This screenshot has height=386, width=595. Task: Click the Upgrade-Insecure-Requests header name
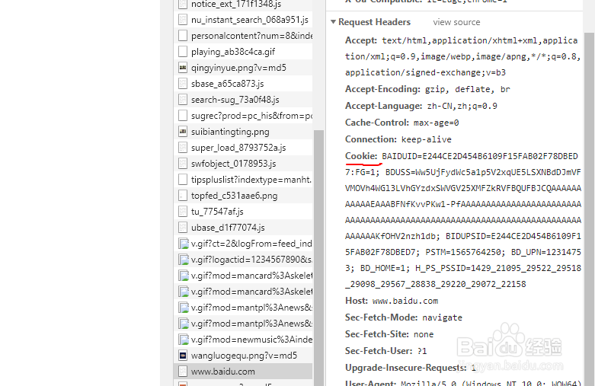[x=405, y=368]
